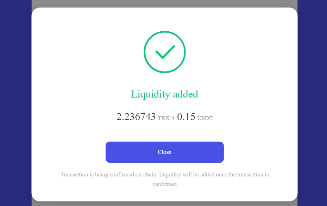Dismiss the dialog with the Close button
The image size is (327, 206).
(x=164, y=152)
